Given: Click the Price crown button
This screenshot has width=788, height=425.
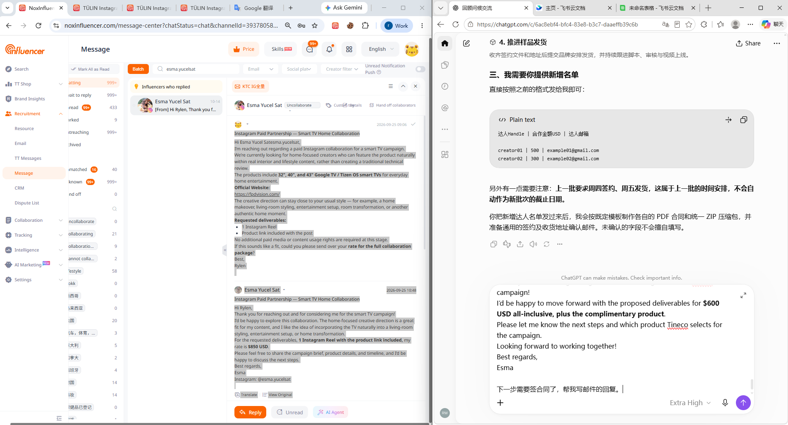Looking at the screenshot, I should click(x=244, y=49).
